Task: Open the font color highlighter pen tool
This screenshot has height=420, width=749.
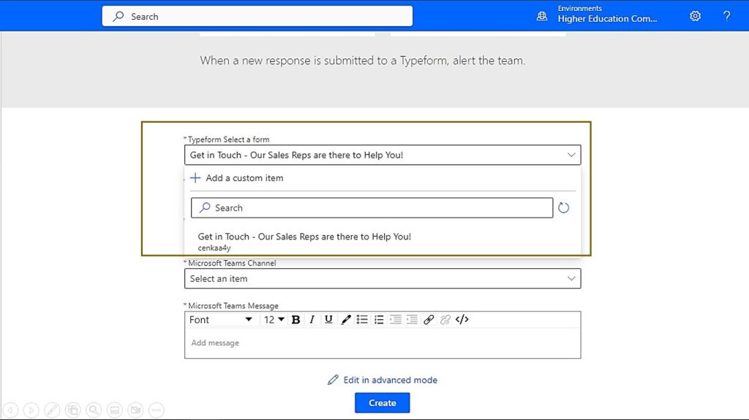Action: tap(346, 320)
